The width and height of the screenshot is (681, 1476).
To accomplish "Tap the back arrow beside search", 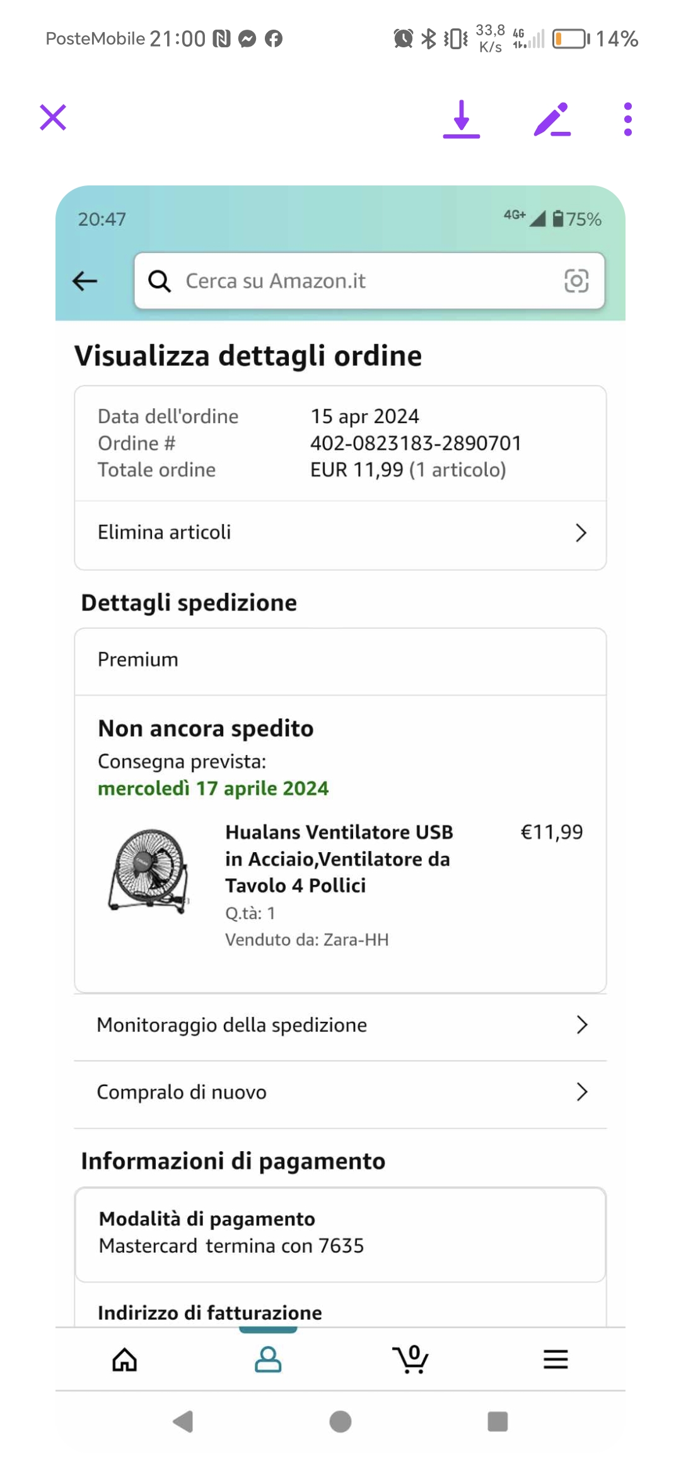I will click(x=85, y=281).
